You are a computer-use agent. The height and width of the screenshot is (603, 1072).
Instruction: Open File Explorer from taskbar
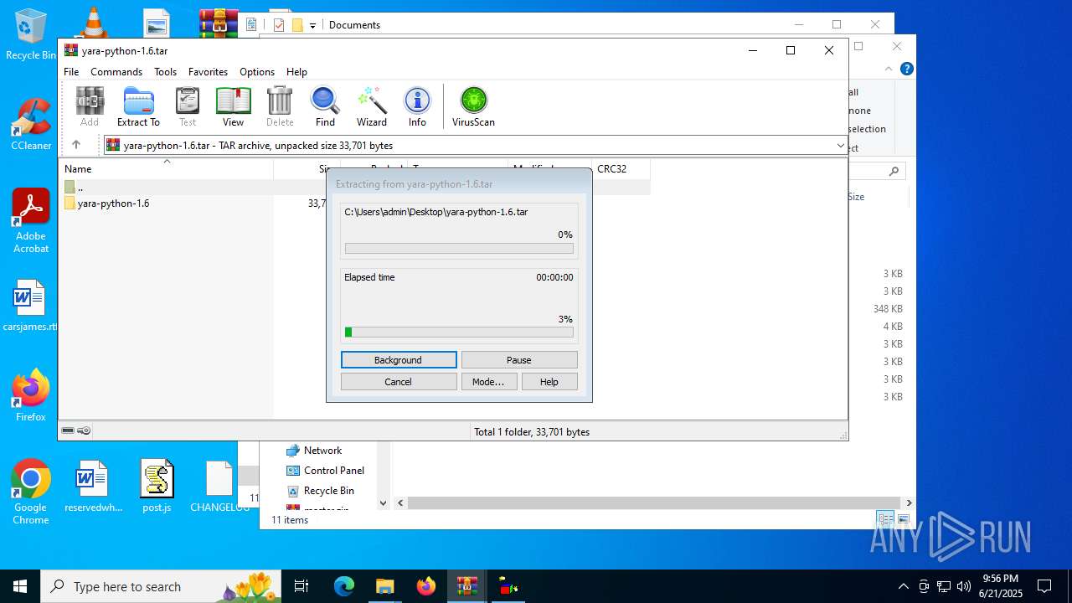(384, 586)
